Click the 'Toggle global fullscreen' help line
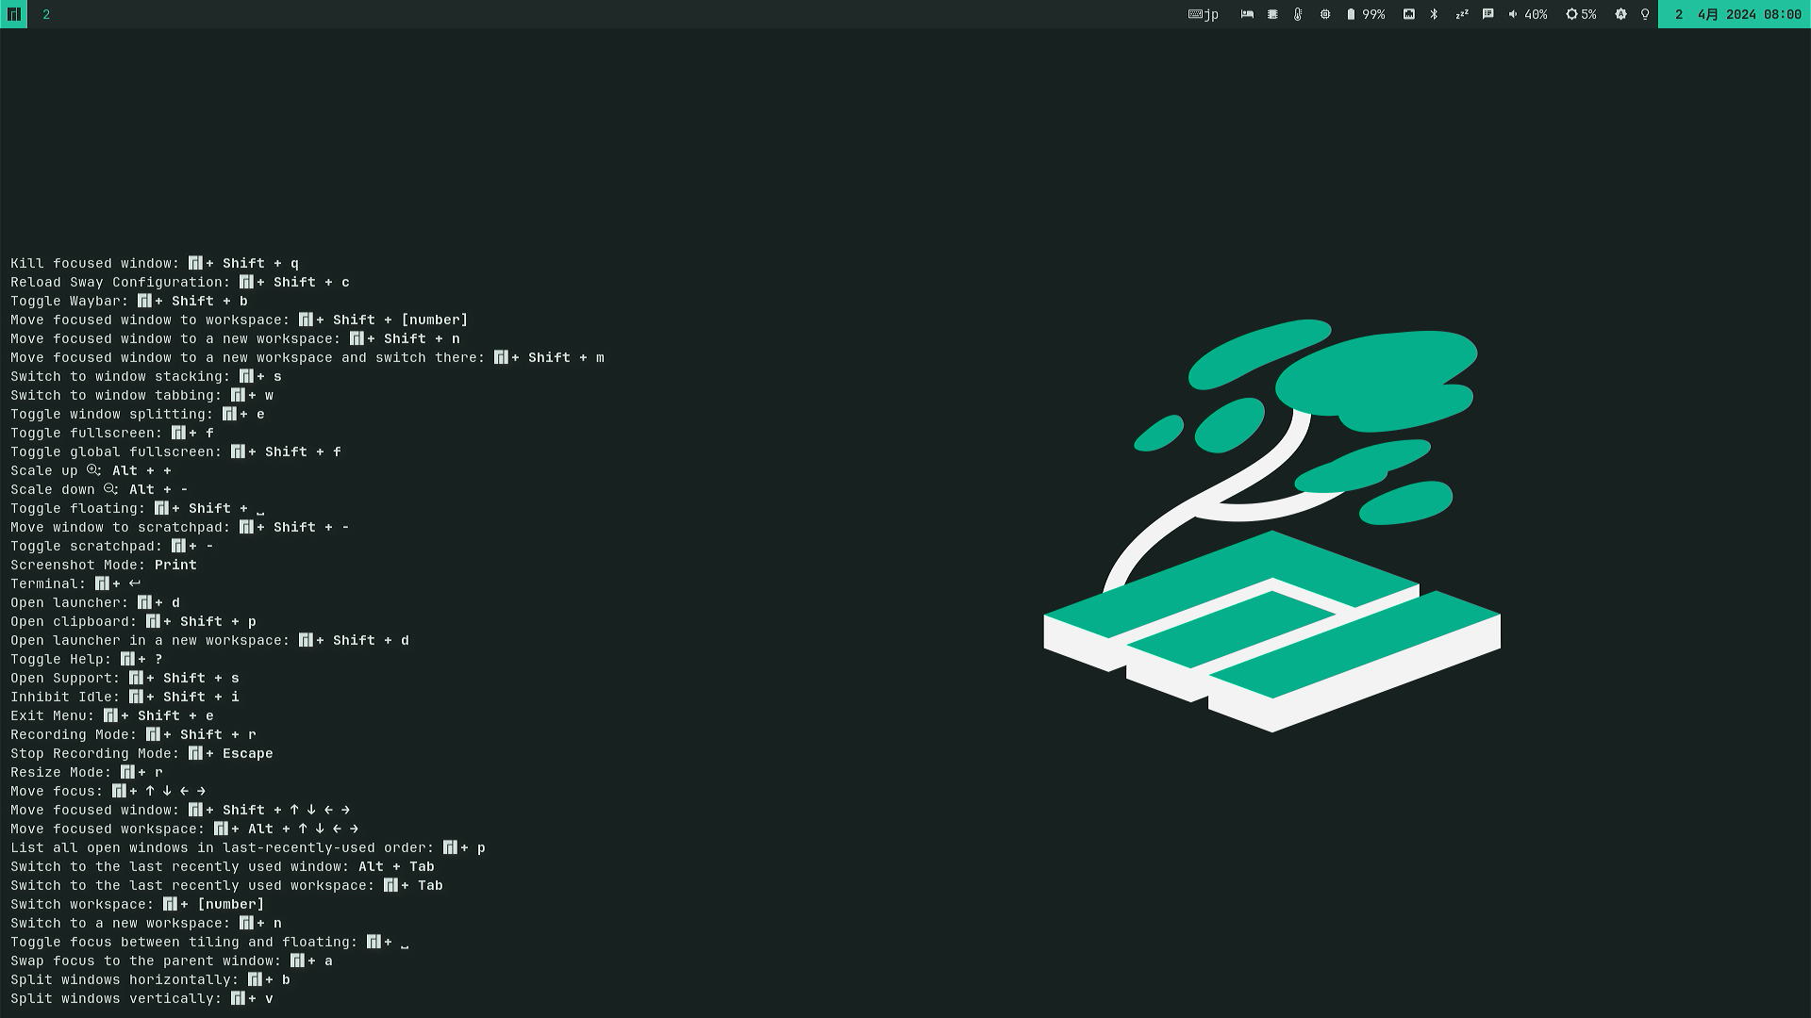This screenshot has width=1811, height=1018. tap(176, 452)
